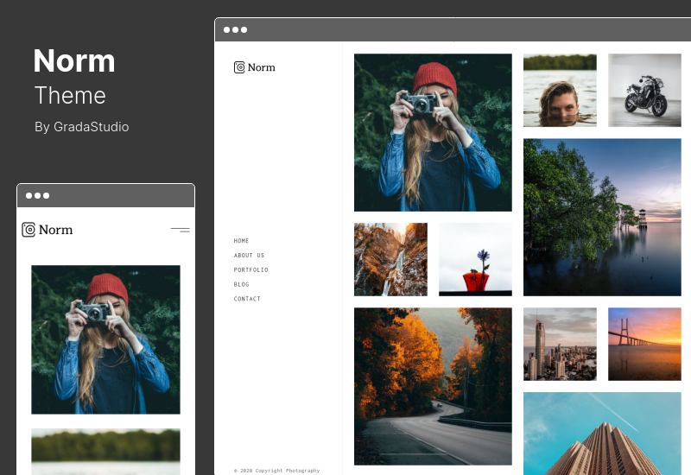The width and height of the screenshot is (691, 475).
Task: Open the lakeside tree sunset photo
Action: [x=602, y=218]
